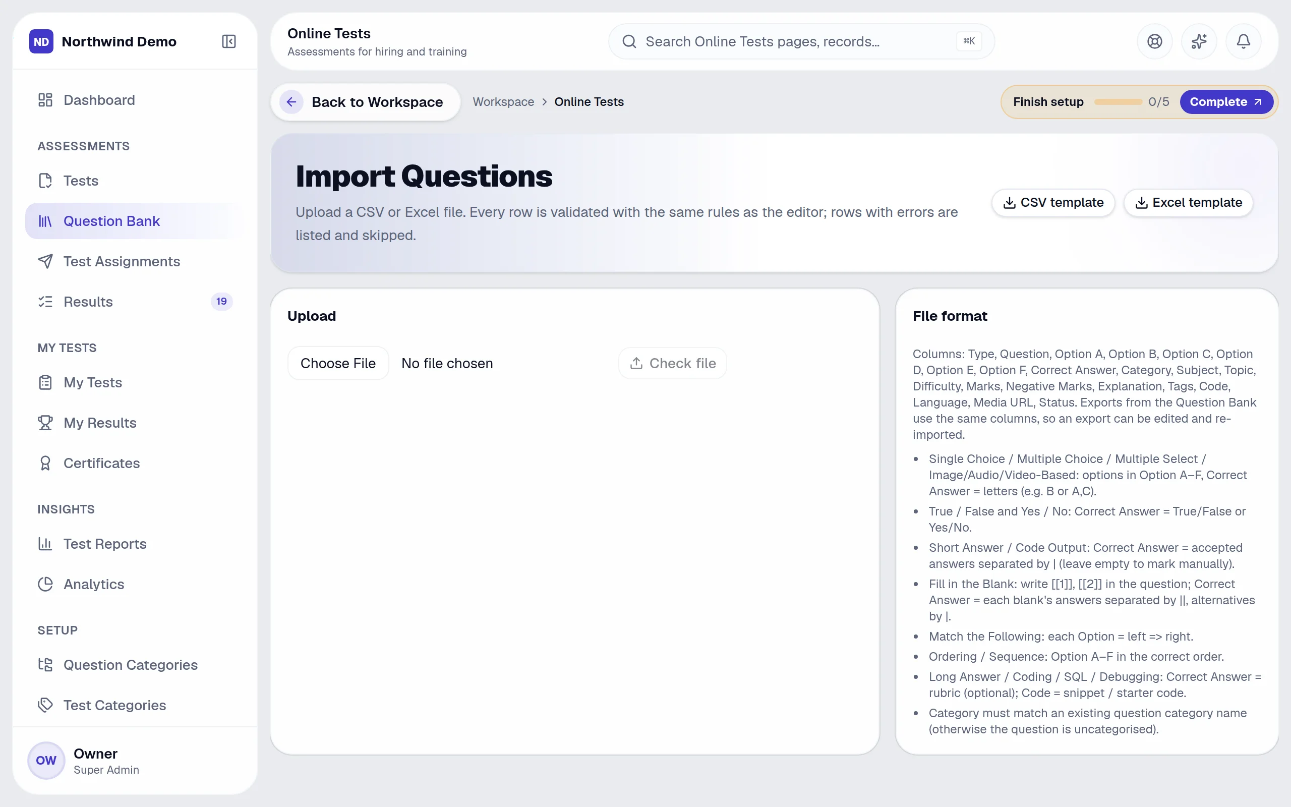Click the 'File format' heading
Viewport: 1291px width, 807px height.
tap(950, 317)
